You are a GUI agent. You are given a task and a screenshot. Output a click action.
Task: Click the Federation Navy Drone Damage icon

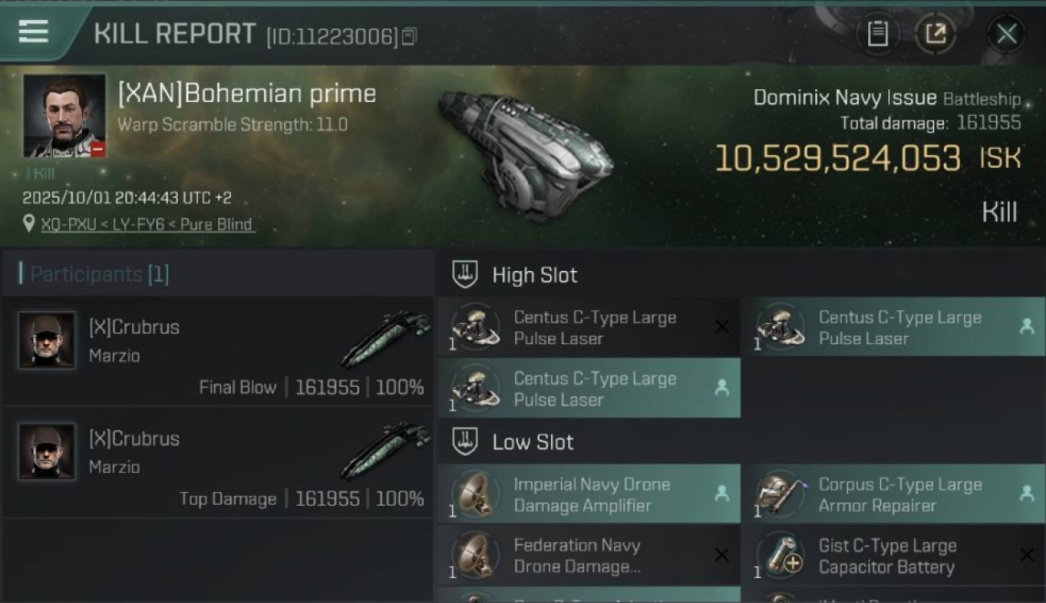pyautogui.click(x=475, y=556)
